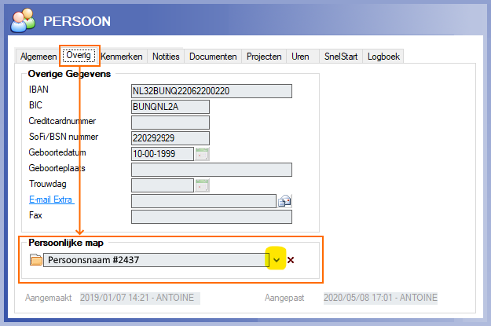Switch to the Projecten tab
The image size is (491, 326).
264,57
